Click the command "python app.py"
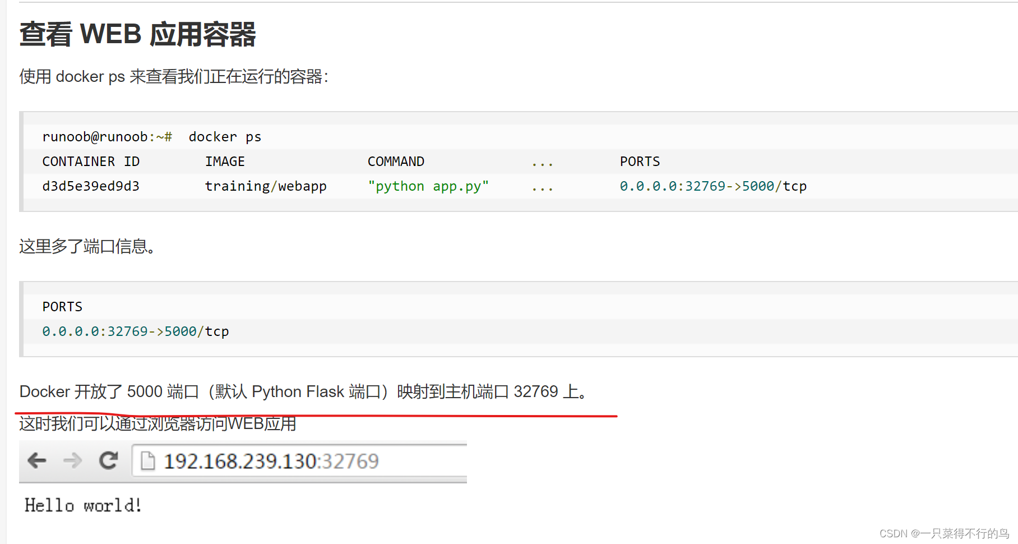 (x=428, y=186)
